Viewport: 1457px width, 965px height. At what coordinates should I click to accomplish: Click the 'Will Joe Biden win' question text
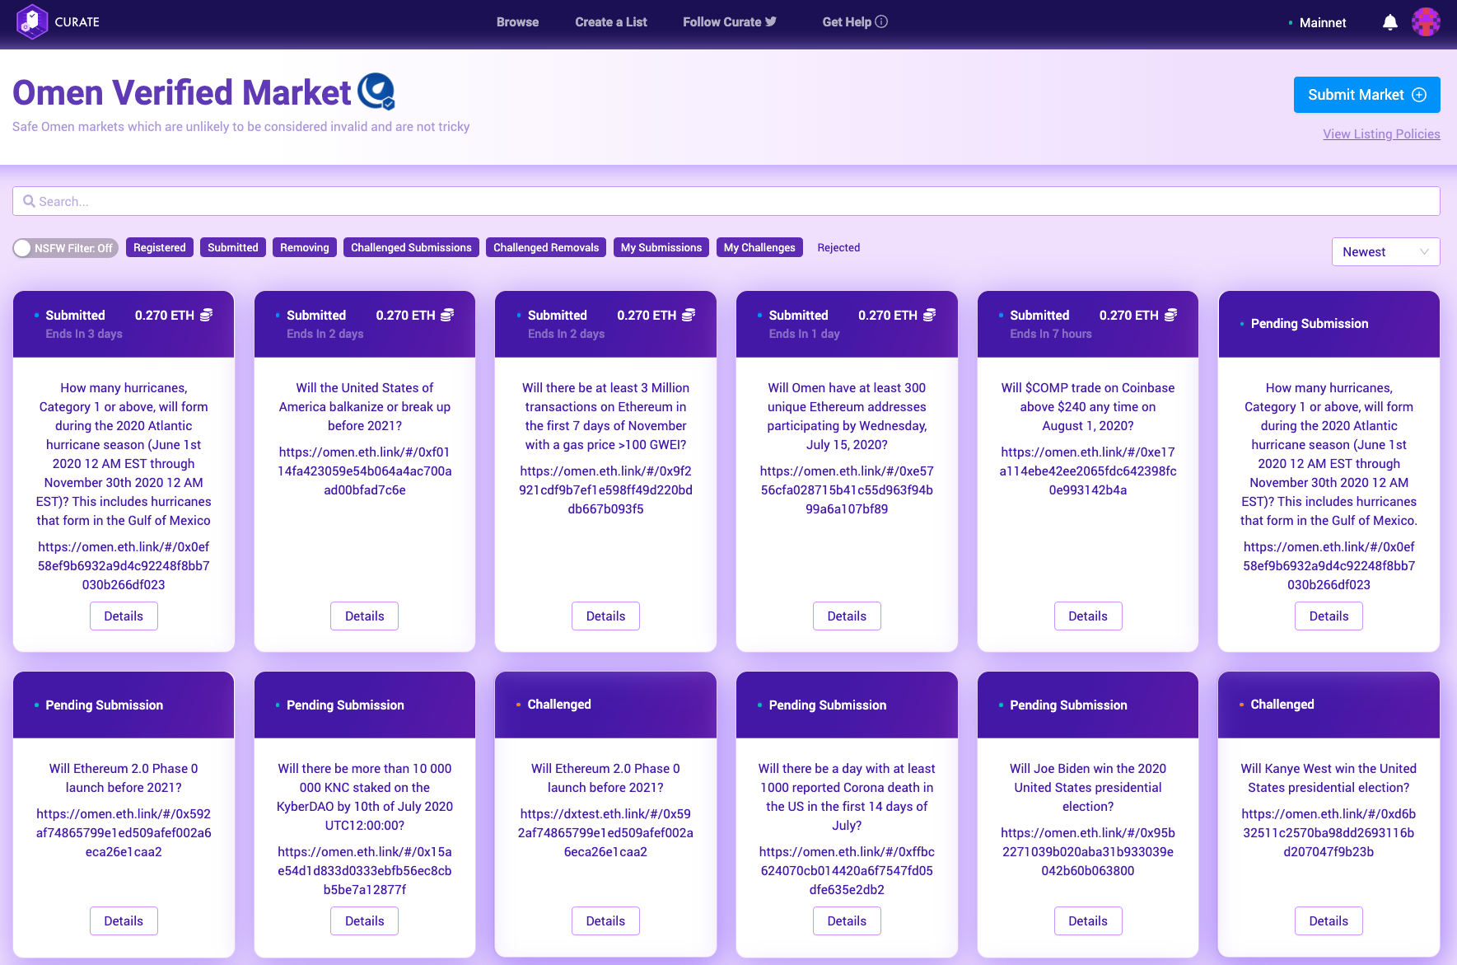point(1088,788)
